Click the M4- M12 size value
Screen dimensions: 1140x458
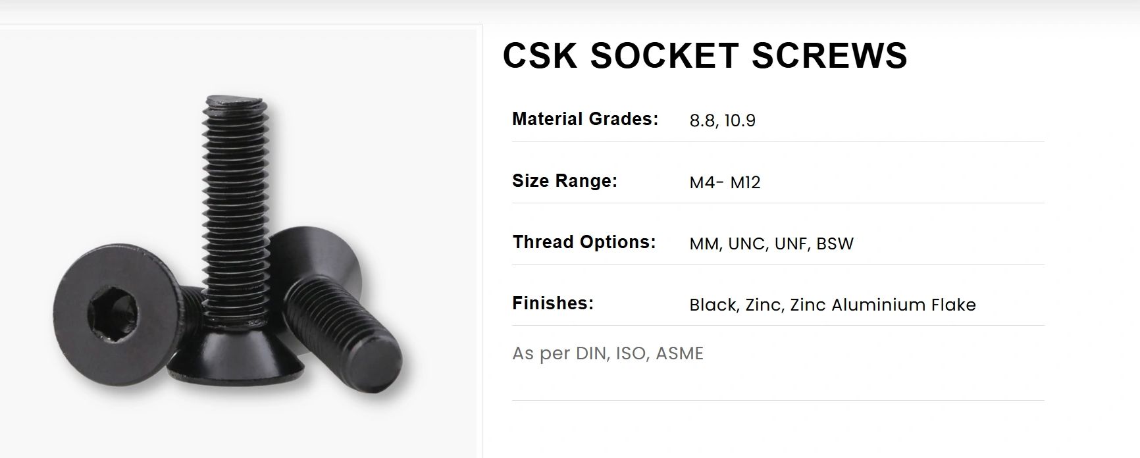[725, 182]
